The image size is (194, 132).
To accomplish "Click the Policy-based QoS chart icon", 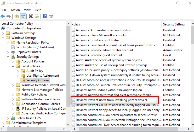I will 13,118.
